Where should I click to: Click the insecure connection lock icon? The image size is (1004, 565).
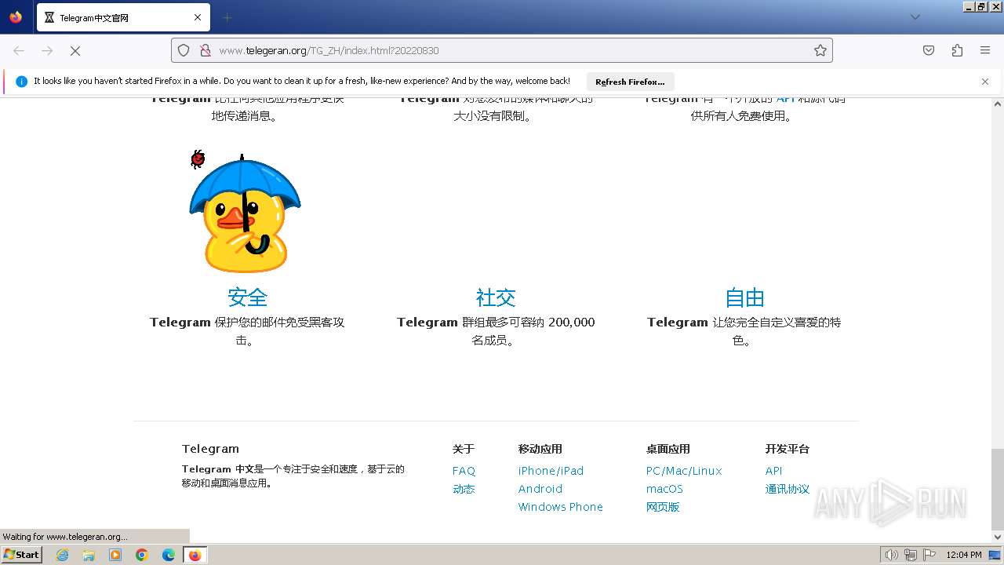point(206,50)
